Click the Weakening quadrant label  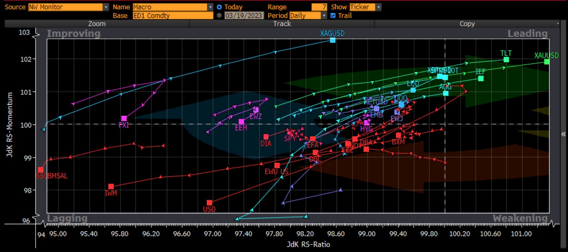click(x=520, y=218)
